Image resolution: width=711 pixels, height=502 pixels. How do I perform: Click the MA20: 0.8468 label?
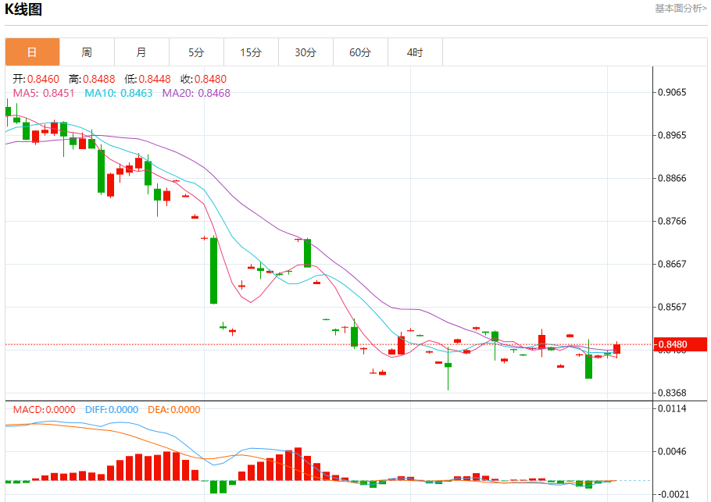196,93
